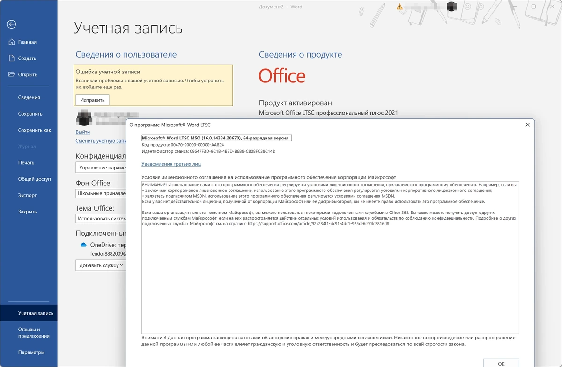The image size is (562, 367).
Task: Open the Тема Office dropdown
Action: [101, 218]
